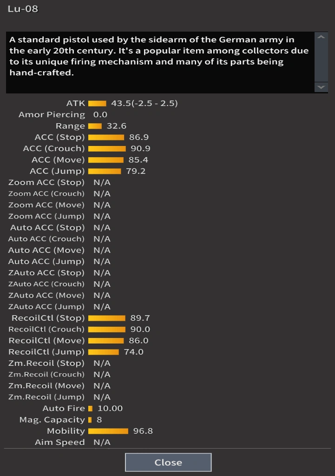Click the Mobility stat bar

tap(108, 431)
